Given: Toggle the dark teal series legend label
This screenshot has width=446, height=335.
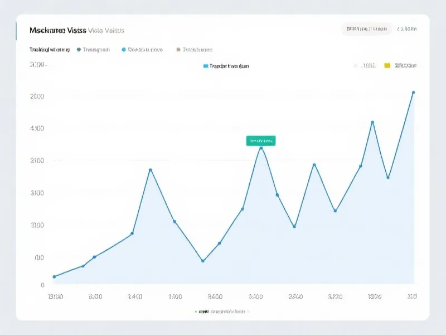Looking at the screenshot, I should coord(96,50).
